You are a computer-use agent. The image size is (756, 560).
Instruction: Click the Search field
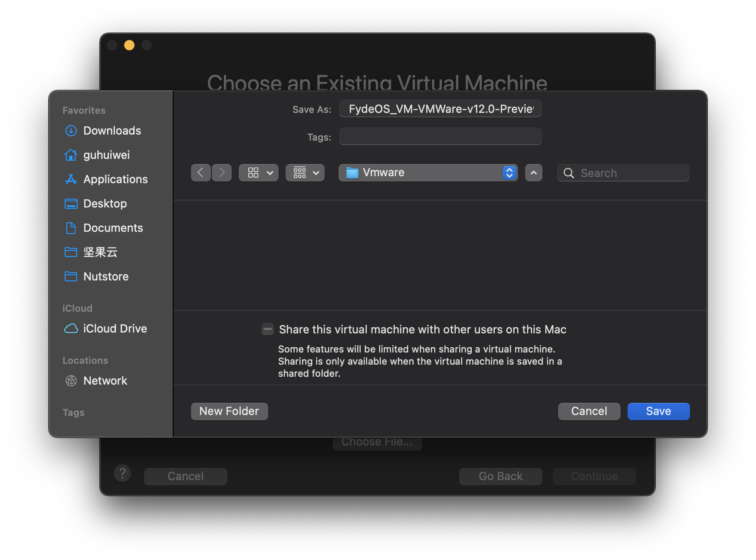(x=629, y=173)
